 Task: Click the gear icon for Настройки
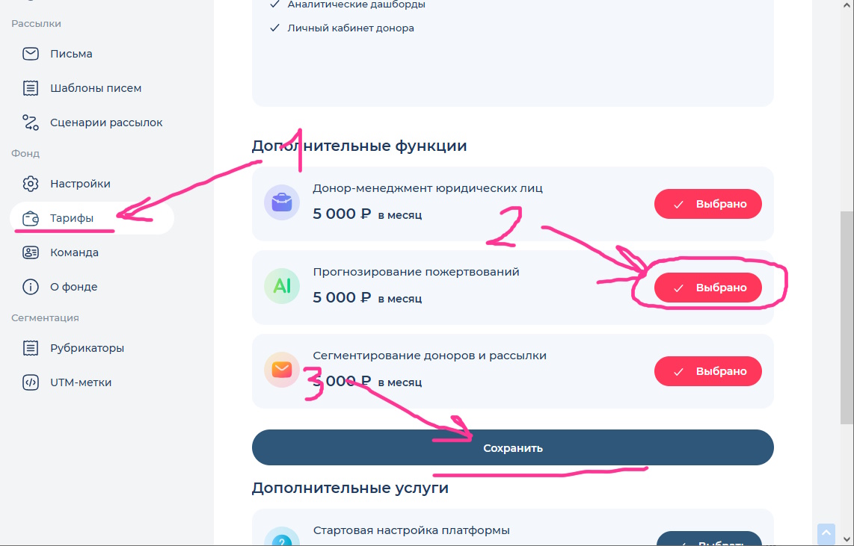pos(30,183)
